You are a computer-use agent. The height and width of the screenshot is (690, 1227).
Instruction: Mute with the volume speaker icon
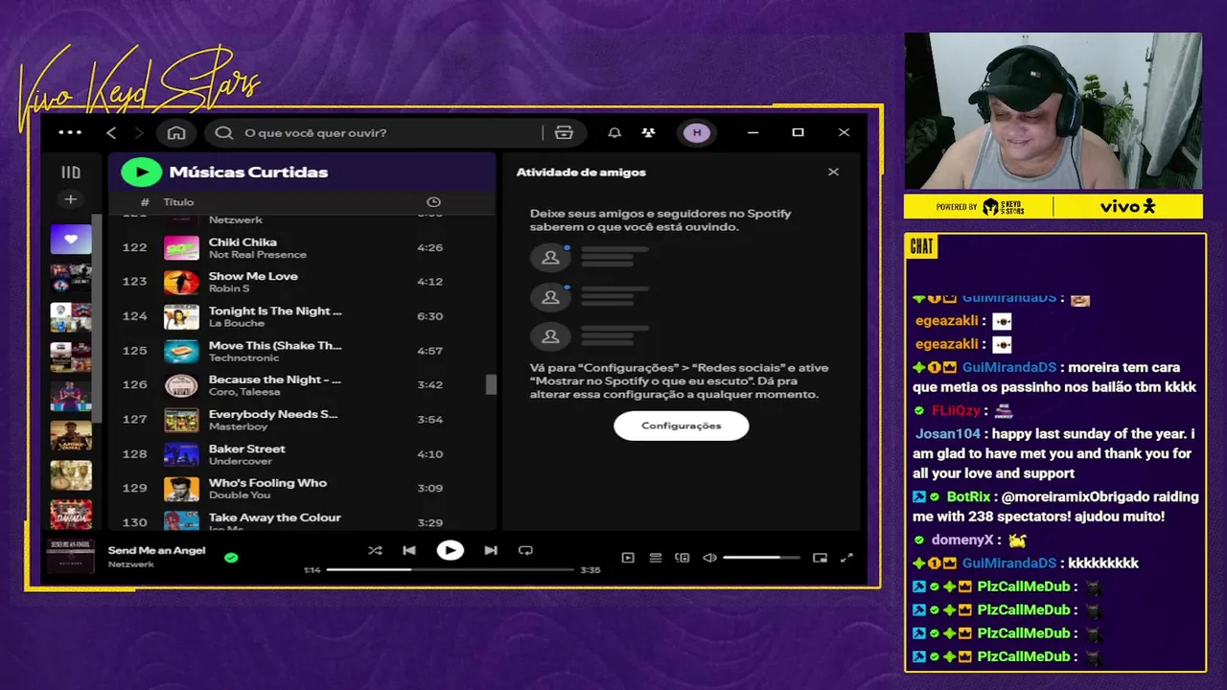[x=709, y=558]
